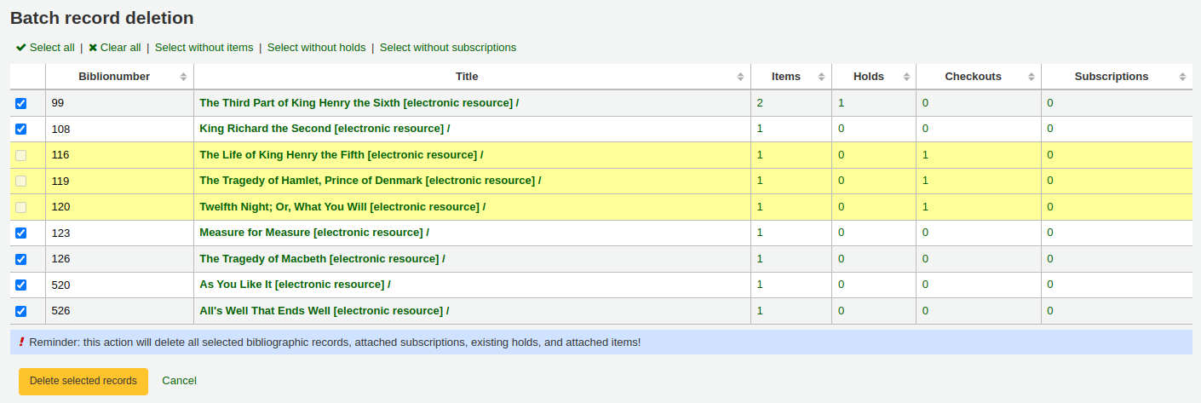Click sort arrows in Subscriptions column header
1201x403 pixels.
tap(1182, 77)
